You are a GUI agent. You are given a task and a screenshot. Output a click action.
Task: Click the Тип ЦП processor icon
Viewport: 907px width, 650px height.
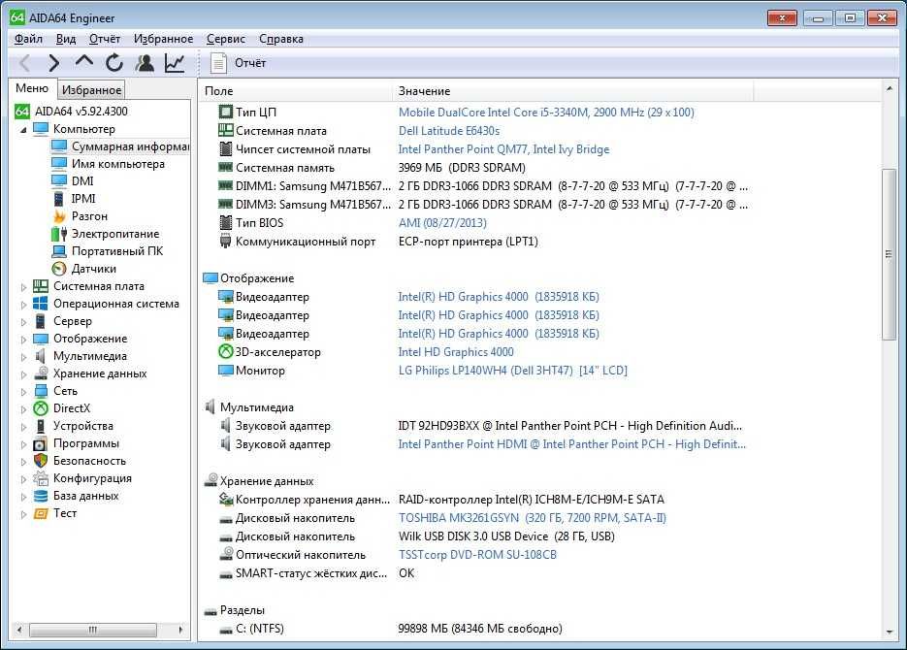[x=226, y=112]
